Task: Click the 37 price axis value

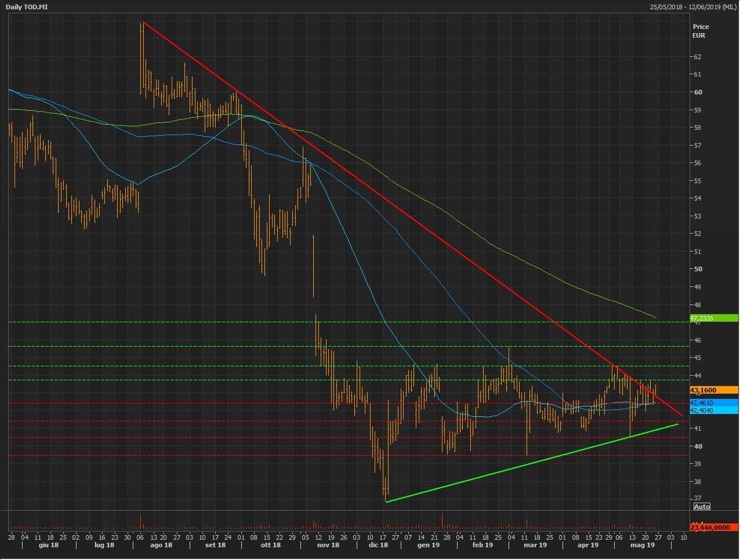Action: click(698, 499)
